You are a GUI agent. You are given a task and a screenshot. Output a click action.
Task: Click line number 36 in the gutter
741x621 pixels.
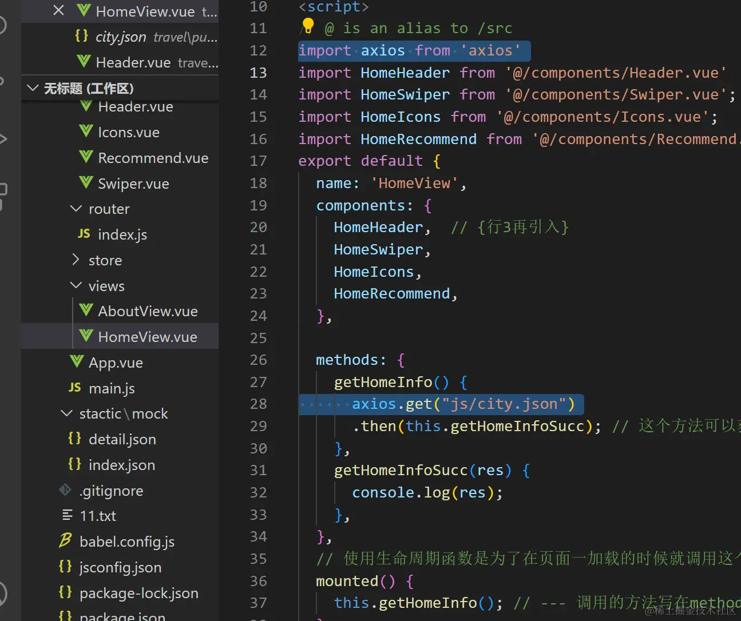coord(259,581)
